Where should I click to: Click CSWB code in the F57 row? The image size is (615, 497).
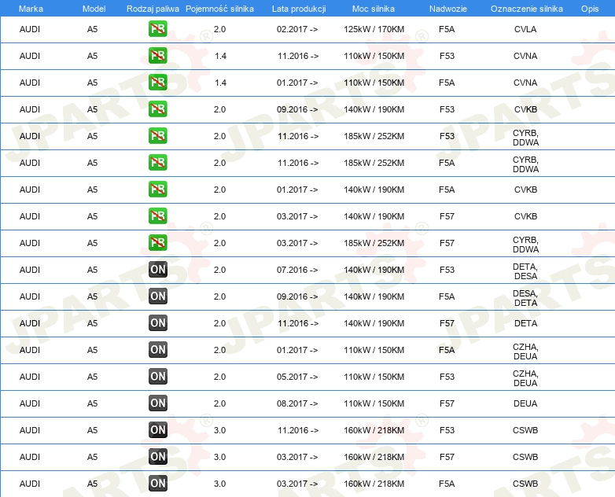pyautogui.click(x=525, y=456)
